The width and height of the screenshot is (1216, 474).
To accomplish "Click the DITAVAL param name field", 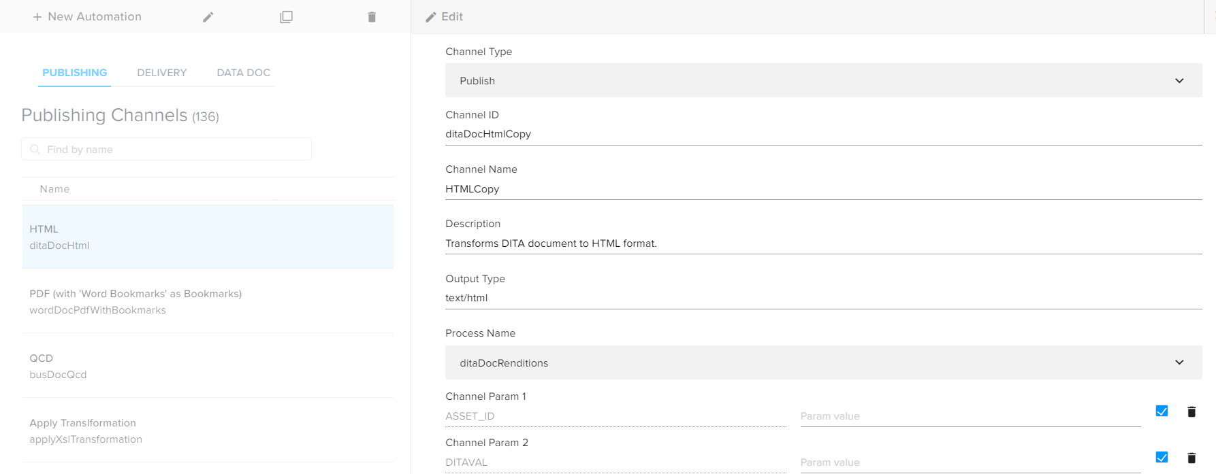I will click(615, 462).
